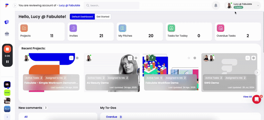Open the Invites clock icon
This screenshot has height=120, width=264.
(73, 28)
